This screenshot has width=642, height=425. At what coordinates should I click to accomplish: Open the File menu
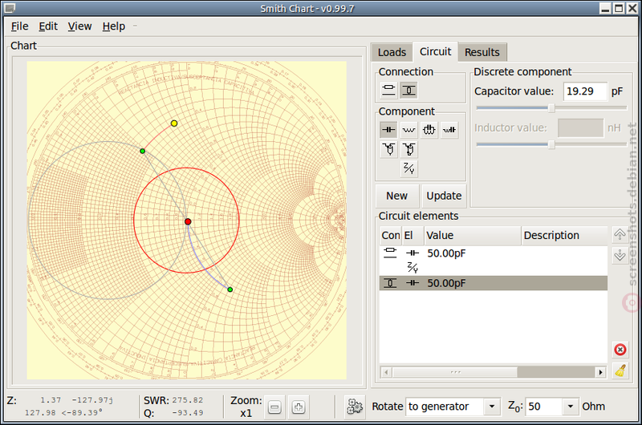[19, 26]
